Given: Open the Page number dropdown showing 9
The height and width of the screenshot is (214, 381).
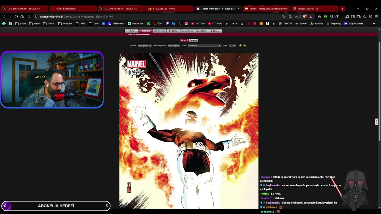Looking at the screenshot, I should pyautogui.click(x=232, y=45).
